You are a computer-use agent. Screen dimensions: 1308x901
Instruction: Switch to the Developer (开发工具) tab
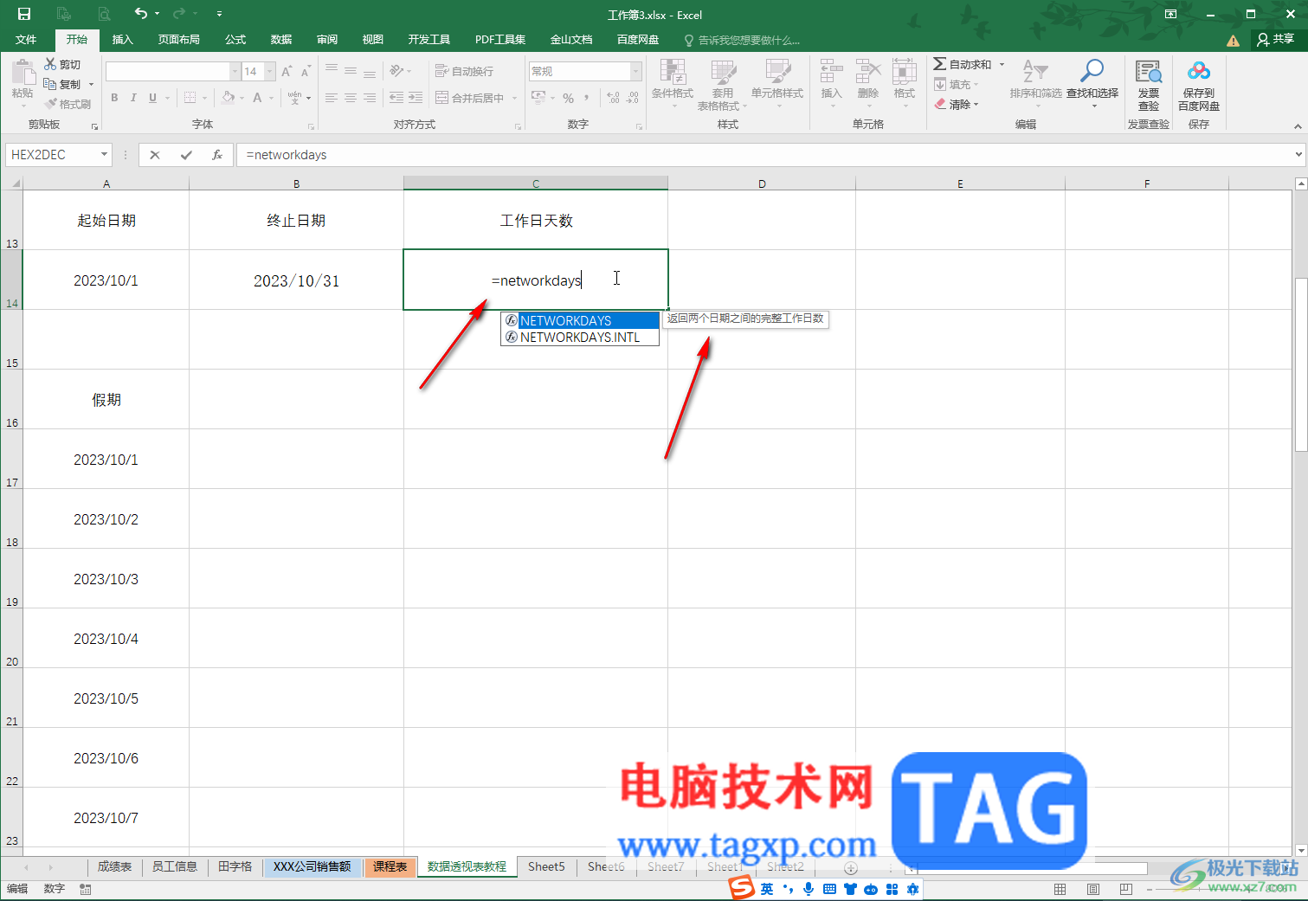[429, 40]
